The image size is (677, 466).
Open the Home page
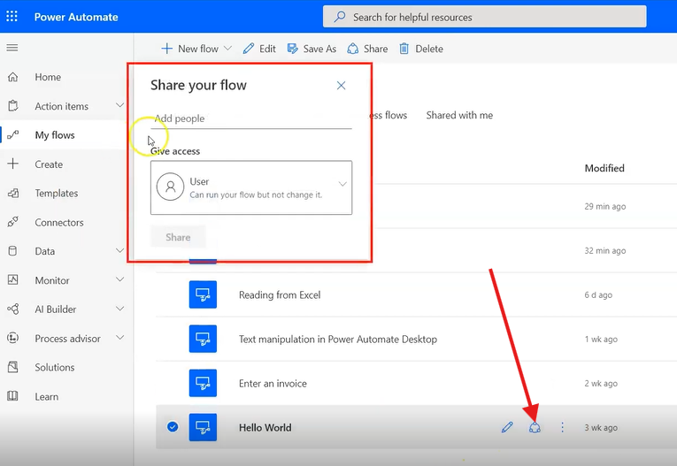pyautogui.click(x=48, y=77)
